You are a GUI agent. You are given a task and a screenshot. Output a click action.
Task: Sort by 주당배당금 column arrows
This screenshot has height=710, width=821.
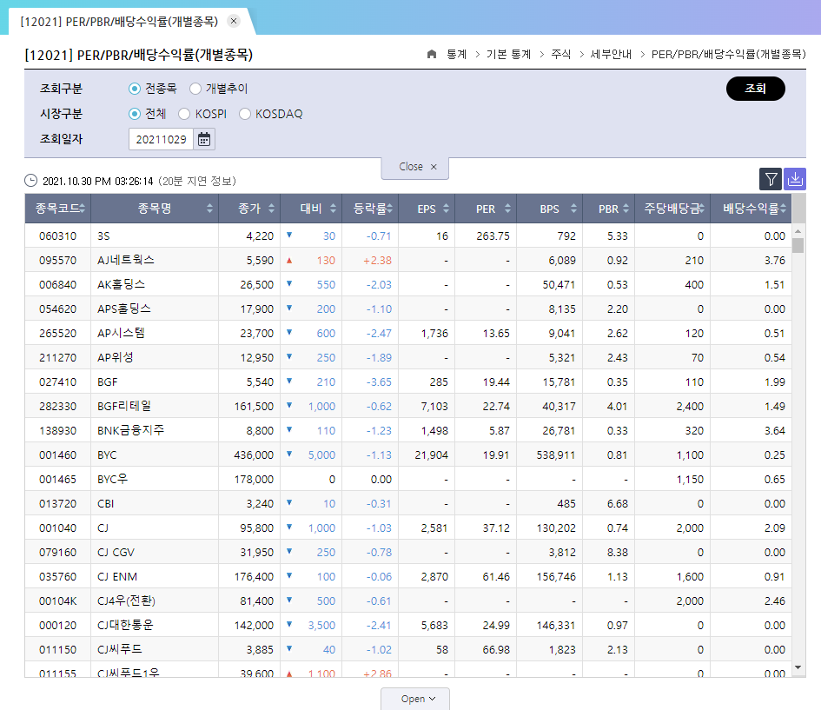tap(702, 209)
